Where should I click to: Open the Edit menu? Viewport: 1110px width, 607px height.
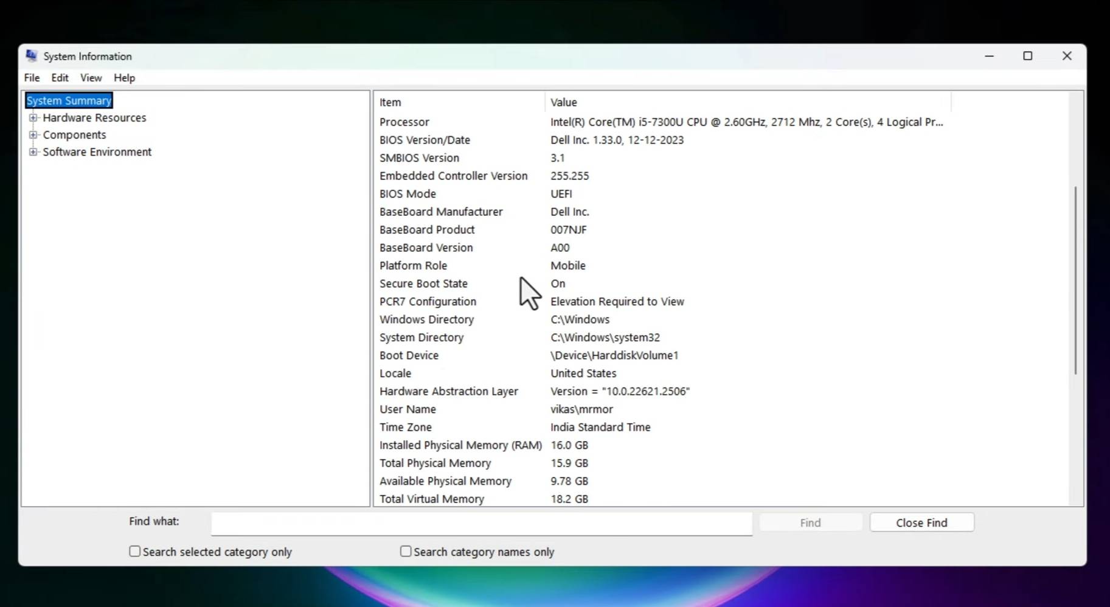[60, 78]
